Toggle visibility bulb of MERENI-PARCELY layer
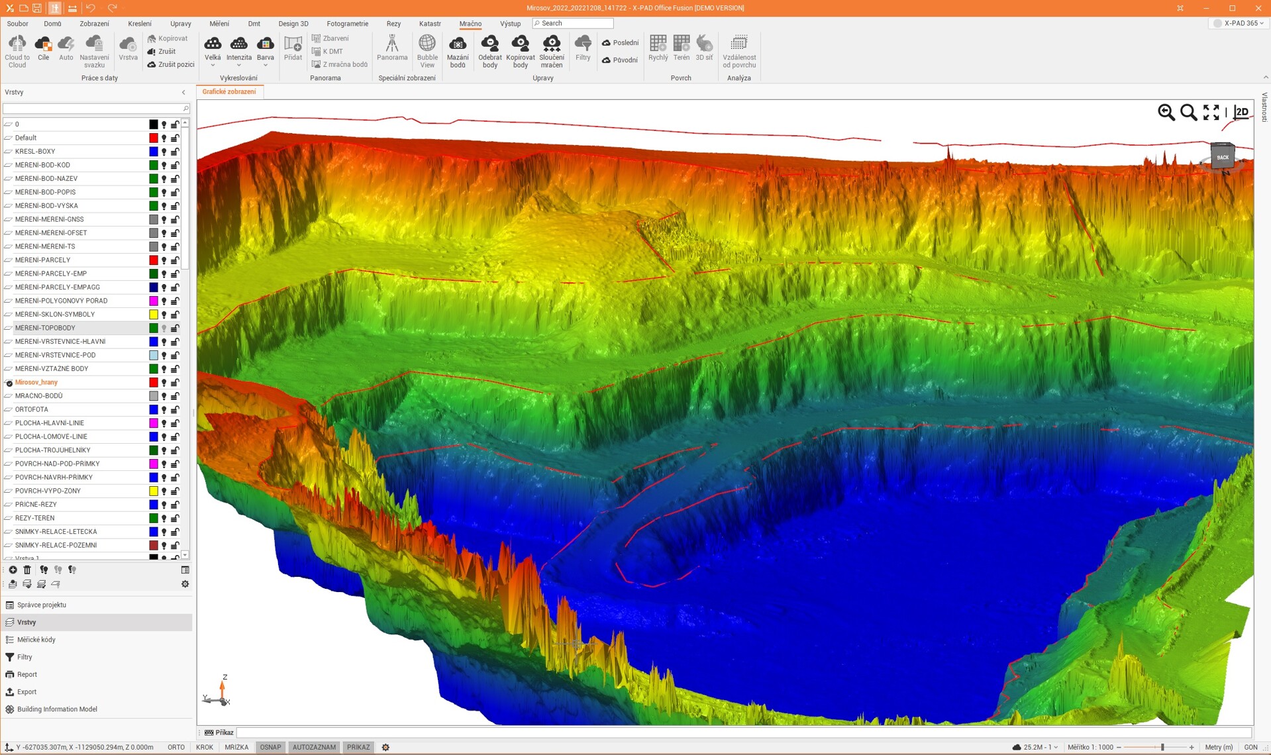Viewport: 1271px width, 755px height. [x=164, y=260]
